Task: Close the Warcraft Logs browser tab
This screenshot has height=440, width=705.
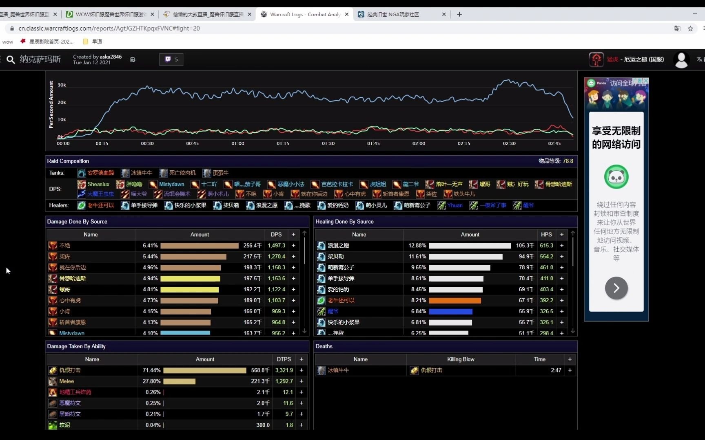Action: [347, 14]
